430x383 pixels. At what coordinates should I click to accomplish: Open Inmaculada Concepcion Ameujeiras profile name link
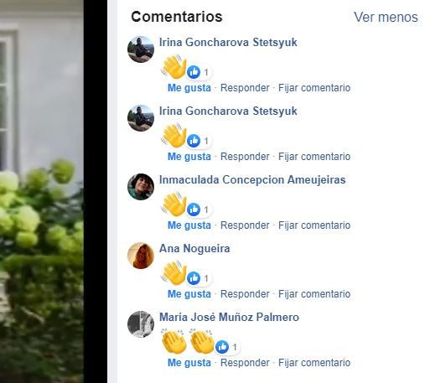(x=252, y=180)
